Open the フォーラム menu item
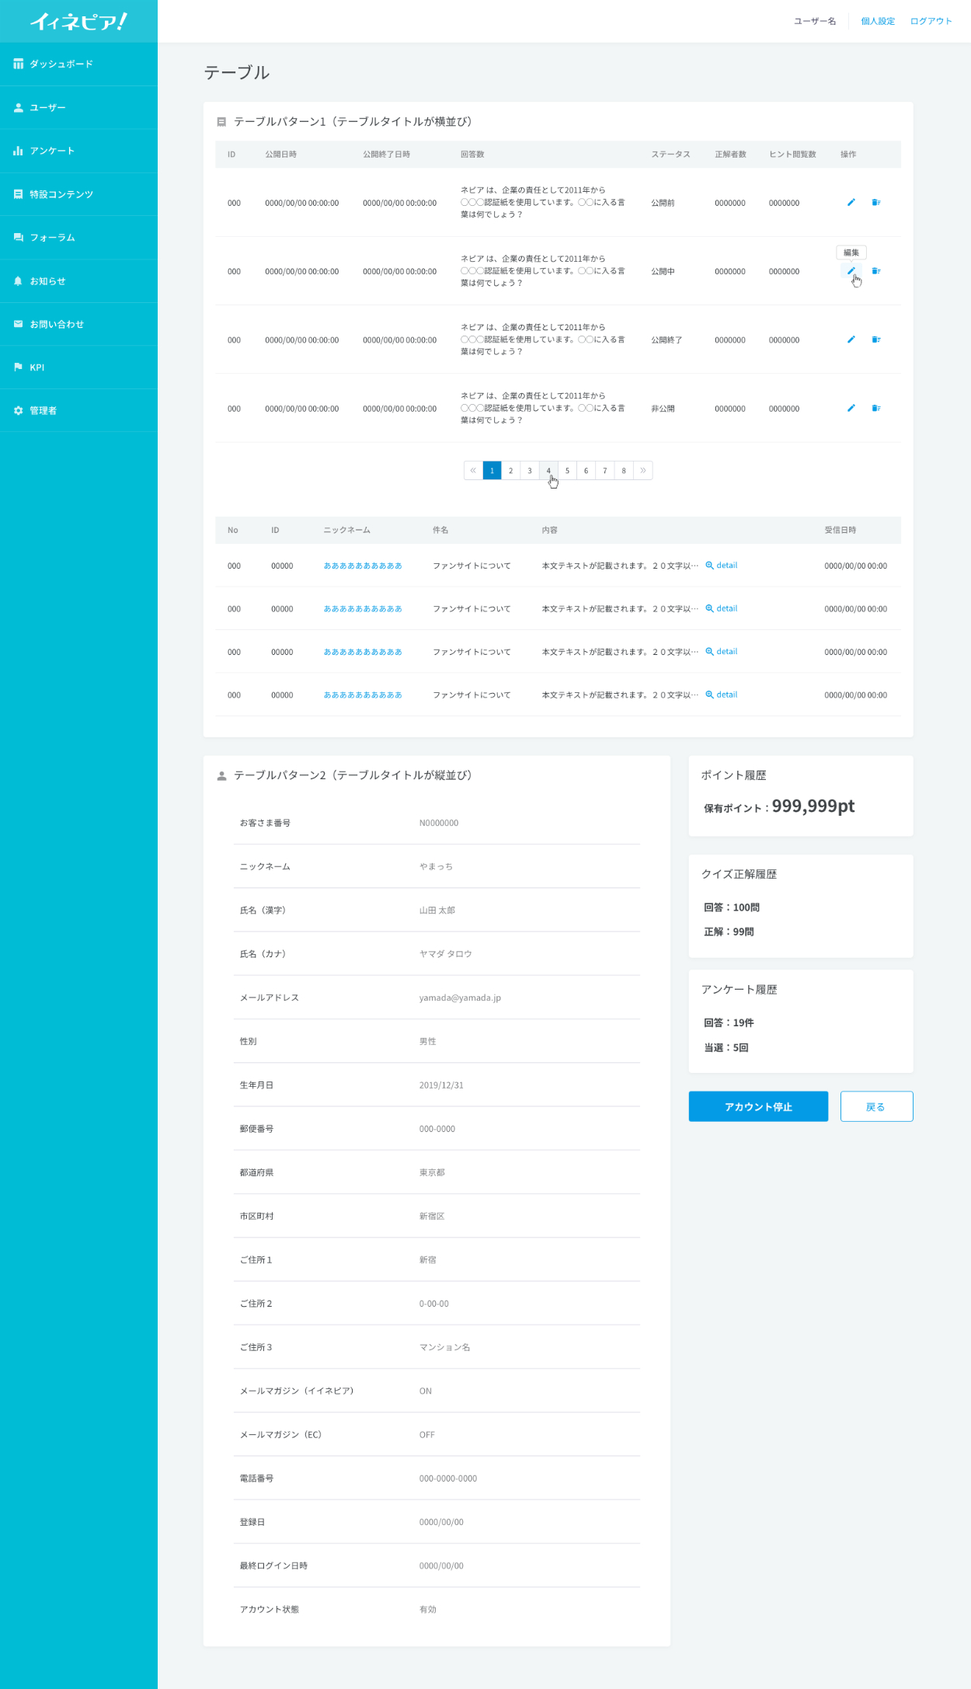This screenshot has height=1689, width=971. (52, 238)
